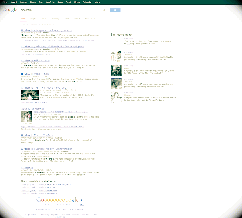Viewport: 242px width, 218px height.
Task: Click the microphone voice search icon
Action: 104,10
